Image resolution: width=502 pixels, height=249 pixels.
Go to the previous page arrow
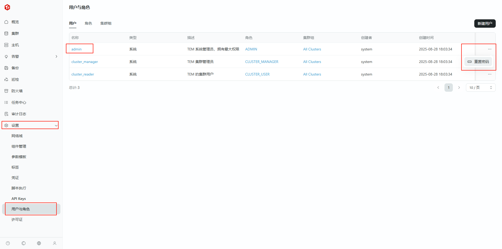coord(438,88)
